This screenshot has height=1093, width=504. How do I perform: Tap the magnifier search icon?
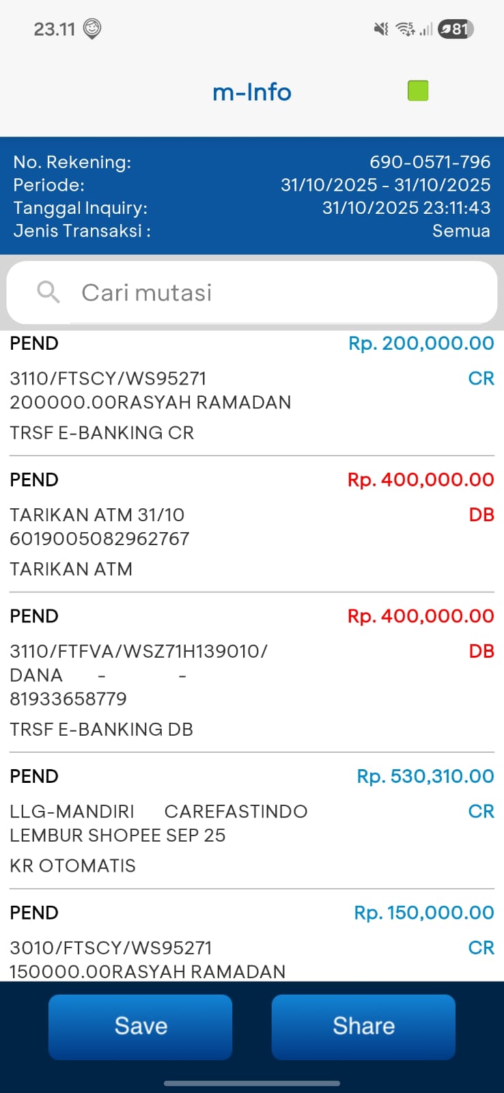(48, 292)
